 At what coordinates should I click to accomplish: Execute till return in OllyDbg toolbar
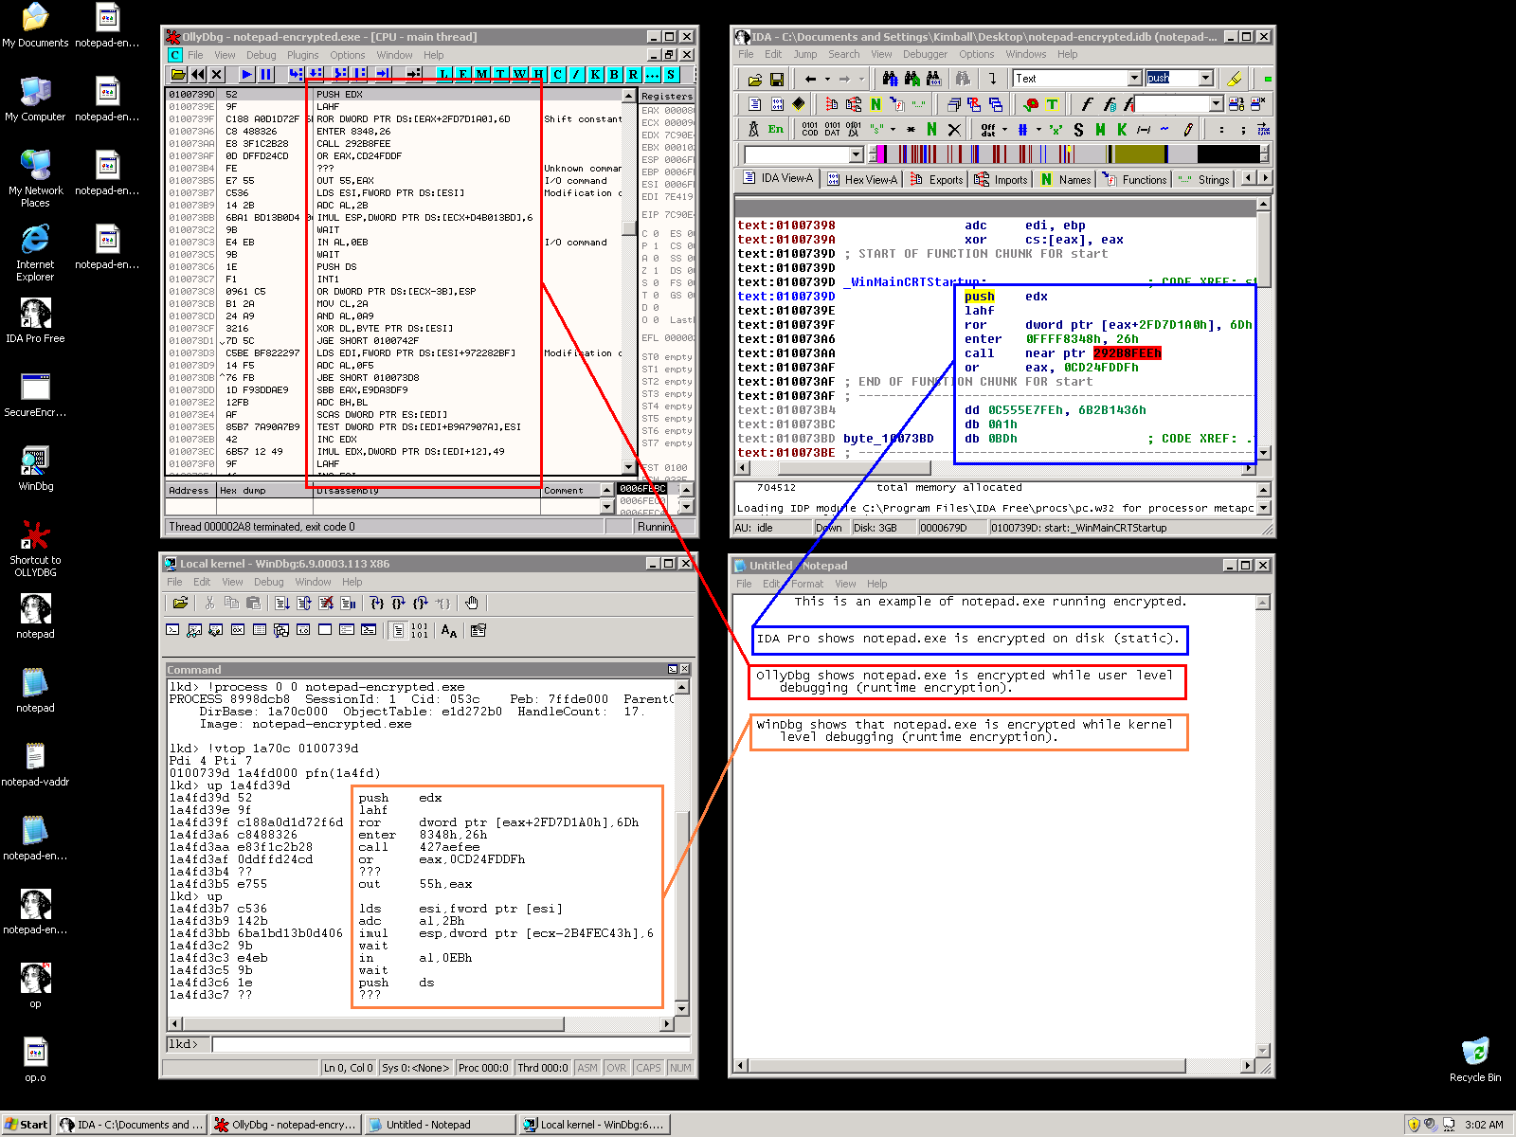[383, 74]
